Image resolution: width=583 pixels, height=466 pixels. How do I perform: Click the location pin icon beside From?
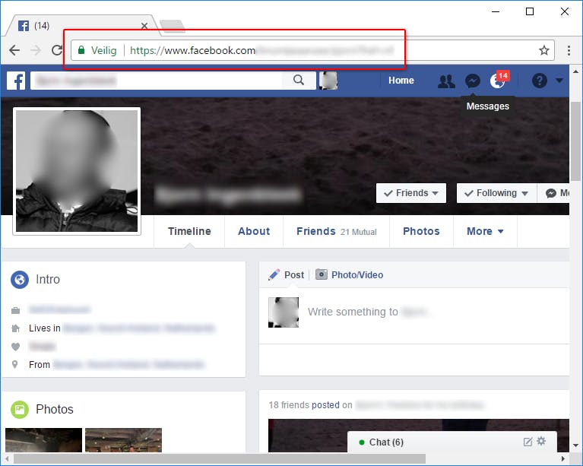coord(15,364)
